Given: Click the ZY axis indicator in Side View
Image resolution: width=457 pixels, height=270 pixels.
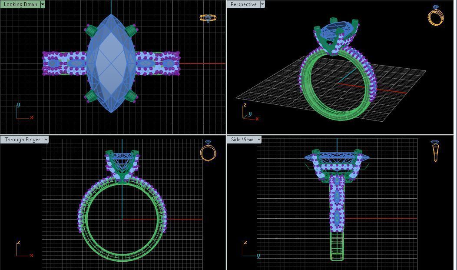Looking at the screenshot, I should 251,249.
